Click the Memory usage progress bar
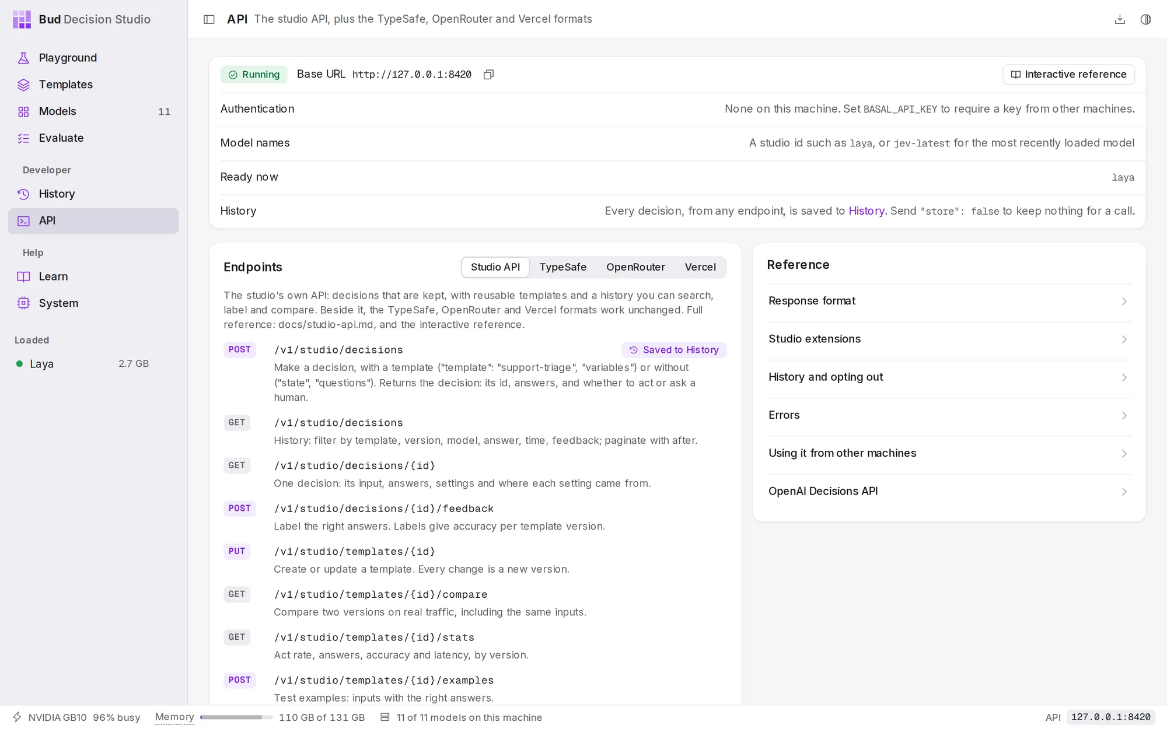The image size is (1167, 729). tap(236, 717)
